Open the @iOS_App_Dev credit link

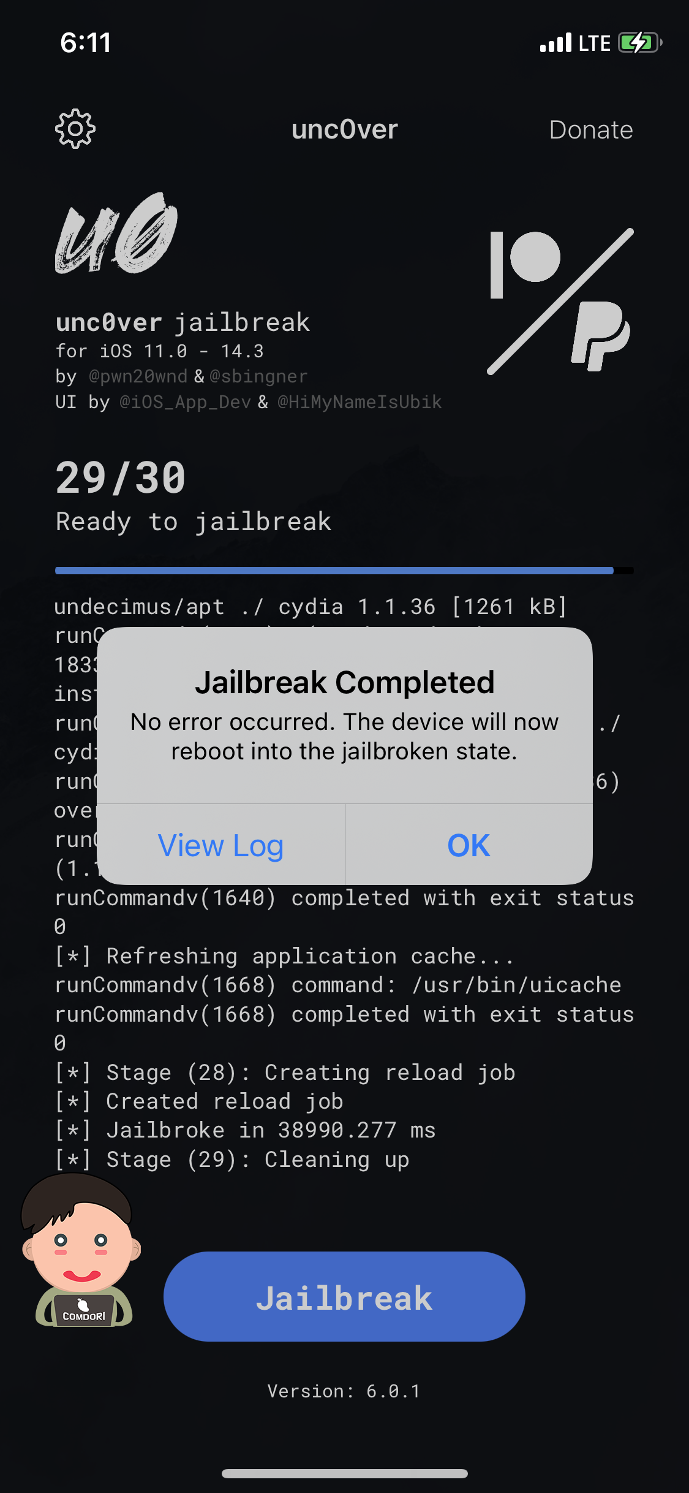185,402
